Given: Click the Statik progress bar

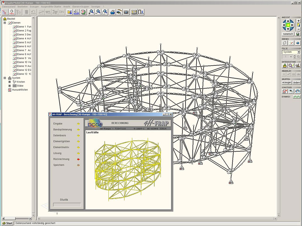Looking at the screenshot, I should click(x=67, y=205).
